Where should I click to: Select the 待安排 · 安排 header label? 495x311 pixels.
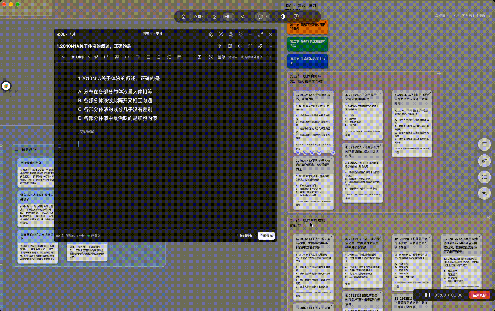click(x=153, y=34)
